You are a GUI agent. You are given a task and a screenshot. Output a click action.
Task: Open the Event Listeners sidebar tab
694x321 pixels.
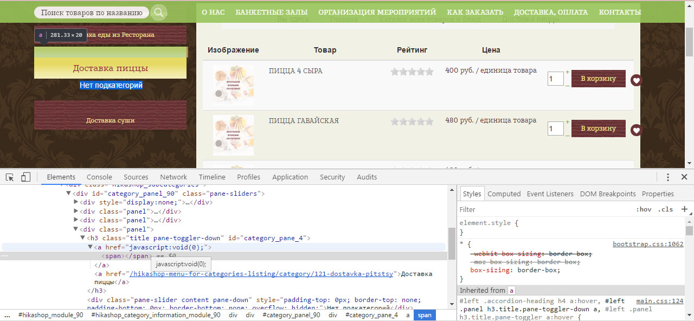click(x=550, y=194)
